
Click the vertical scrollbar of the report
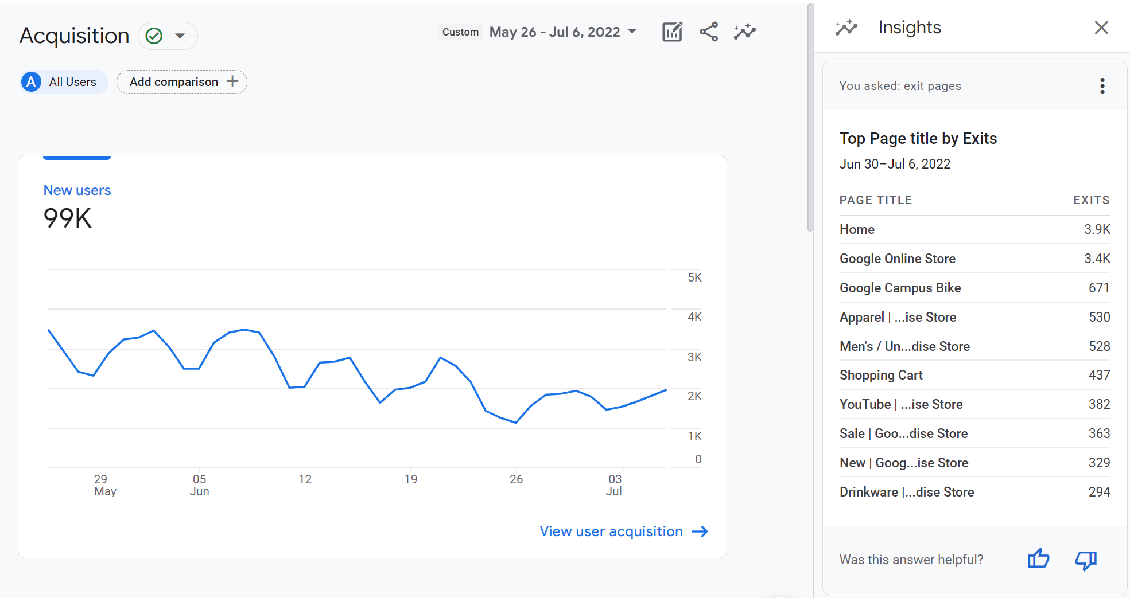click(810, 118)
